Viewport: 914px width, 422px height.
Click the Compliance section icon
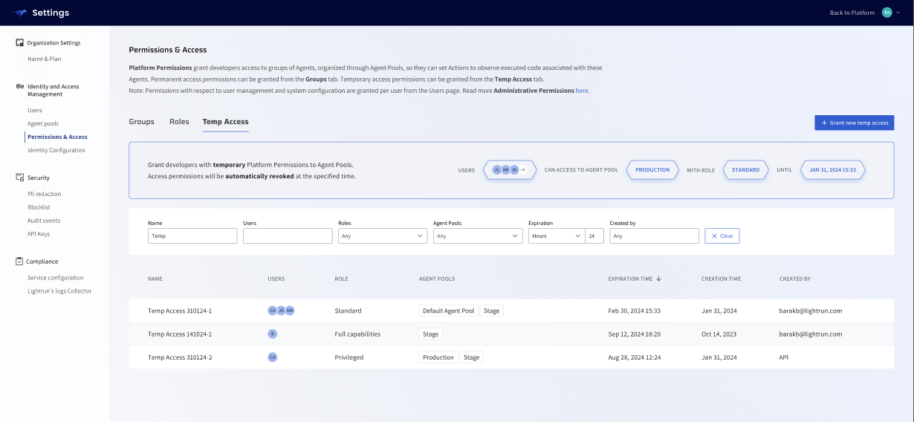click(x=20, y=262)
